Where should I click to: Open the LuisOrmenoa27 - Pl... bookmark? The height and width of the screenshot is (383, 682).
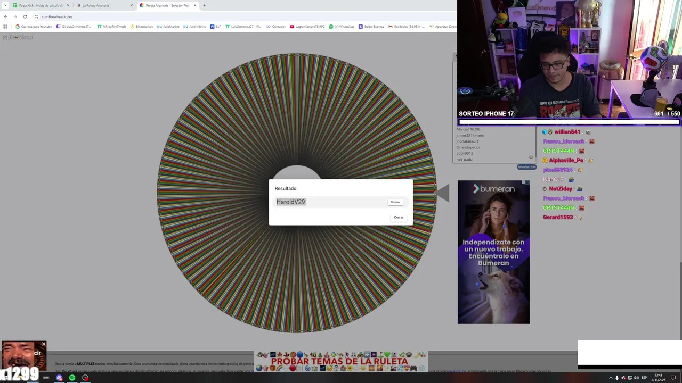[x=243, y=27]
